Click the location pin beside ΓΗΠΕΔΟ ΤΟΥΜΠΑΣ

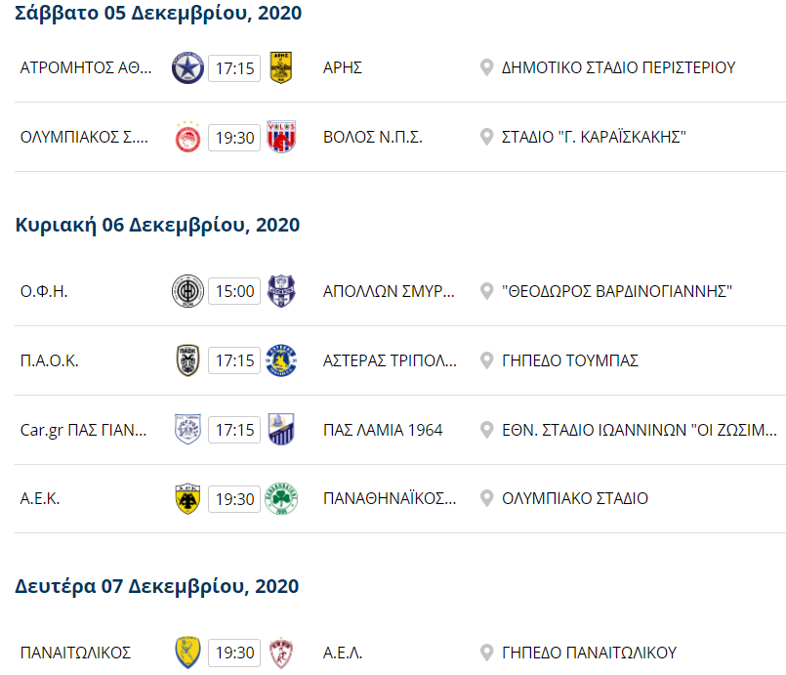(486, 360)
